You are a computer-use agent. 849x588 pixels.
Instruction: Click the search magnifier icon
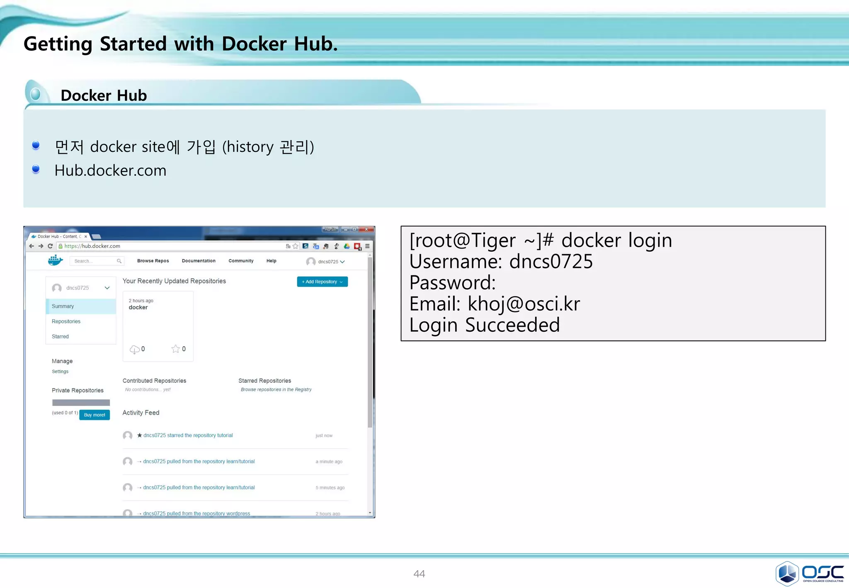(x=119, y=261)
